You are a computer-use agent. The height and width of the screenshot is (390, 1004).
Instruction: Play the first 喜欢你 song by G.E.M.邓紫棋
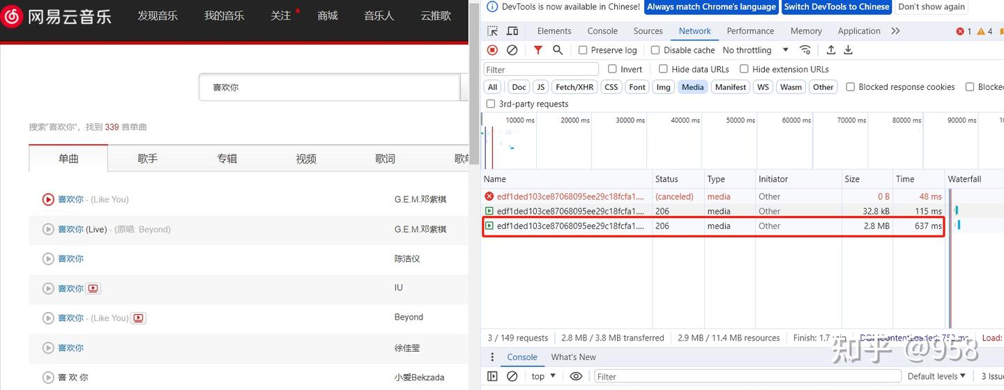pos(48,199)
